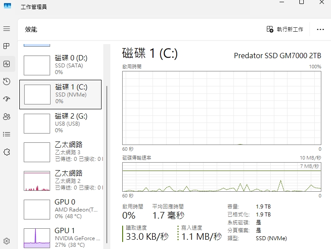
Task: Show GPU 0 AMD Radeon performance
Action: click(61, 209)
